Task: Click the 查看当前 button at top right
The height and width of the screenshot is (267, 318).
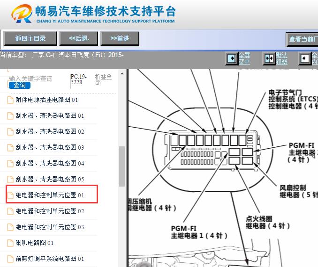Action: pyautogui.click(x=302, y=39)
